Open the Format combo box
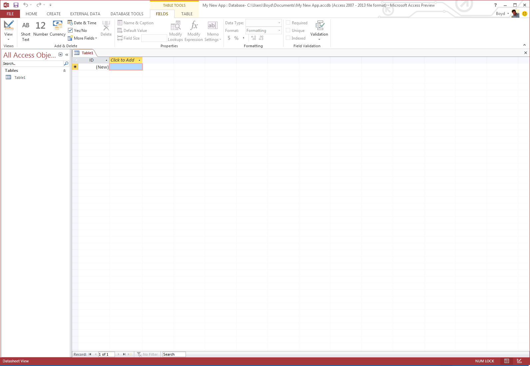Viewport: 530px width, 366px height. click(264, 30)
